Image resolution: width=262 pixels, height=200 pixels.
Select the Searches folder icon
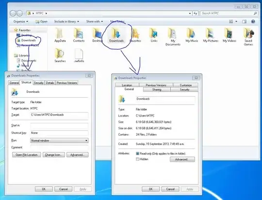click(60, 56)
